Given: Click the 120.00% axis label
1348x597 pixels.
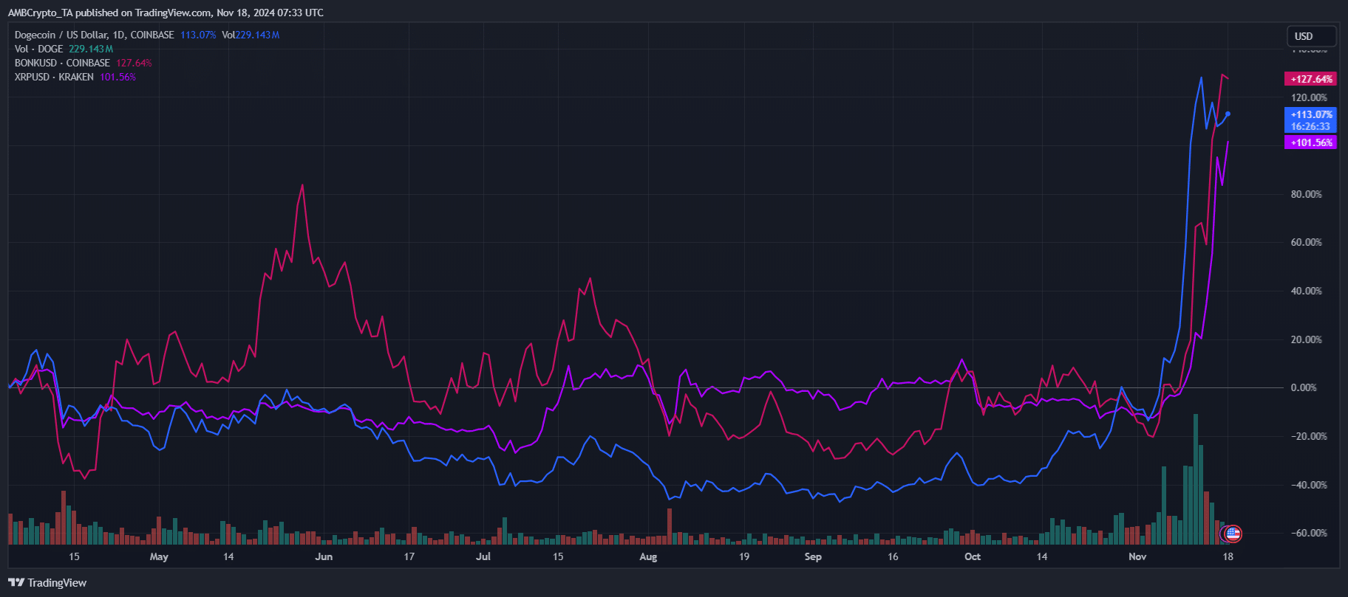Looking at the screenshot, I should (x=1309, y=97).
